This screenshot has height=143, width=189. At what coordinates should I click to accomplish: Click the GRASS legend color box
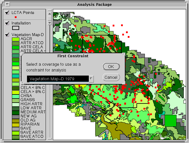[15, 100]
